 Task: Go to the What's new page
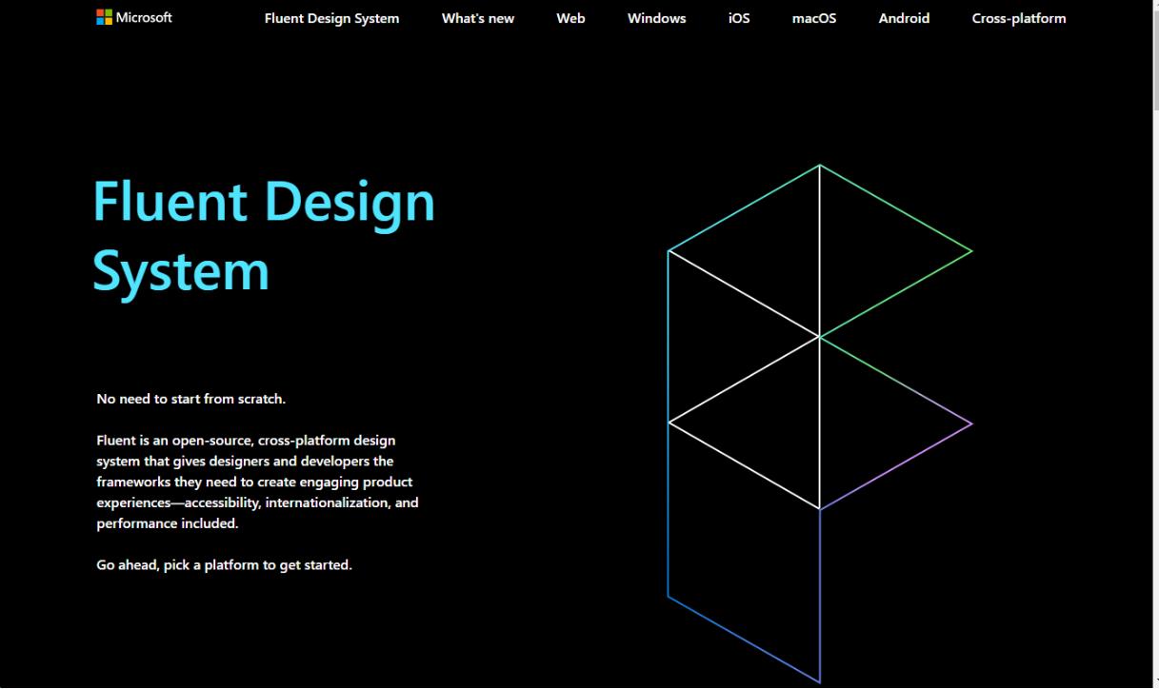478,18
